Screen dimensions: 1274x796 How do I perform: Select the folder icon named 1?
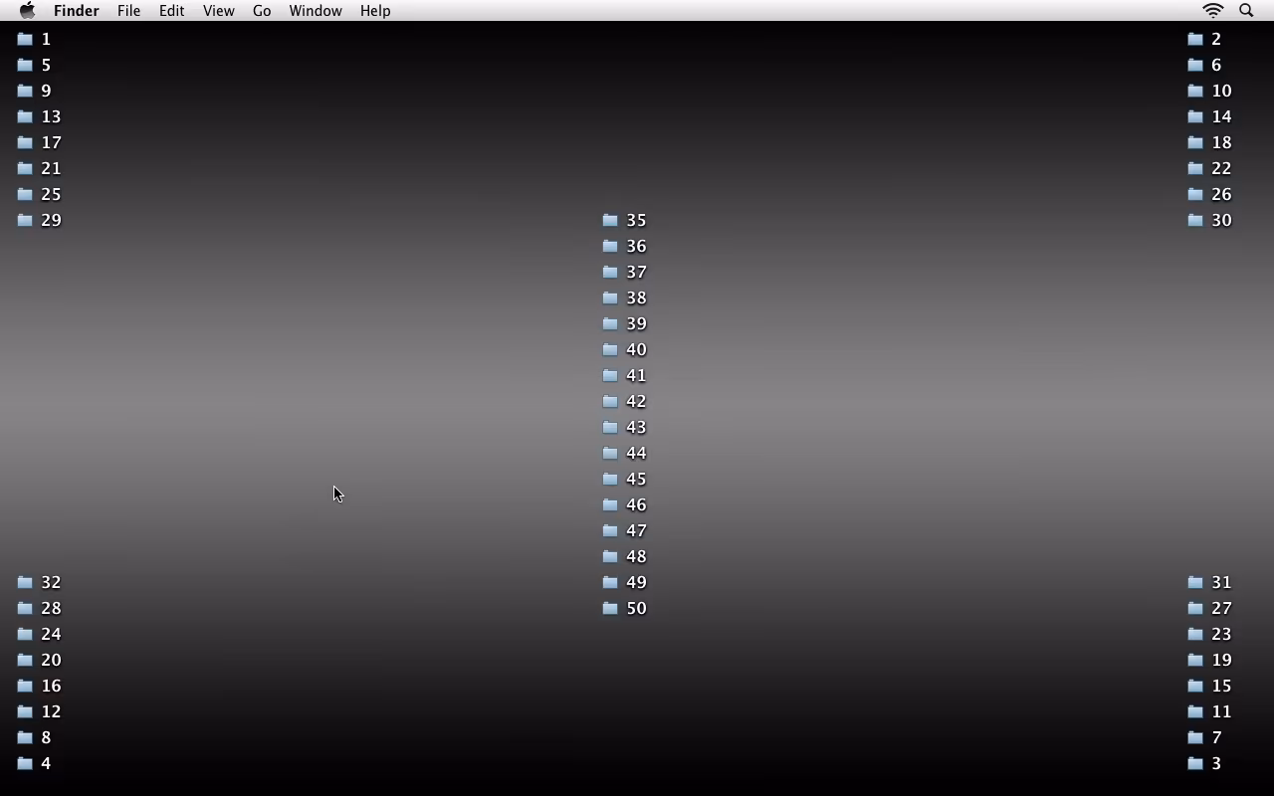click(x=25, y=39)
